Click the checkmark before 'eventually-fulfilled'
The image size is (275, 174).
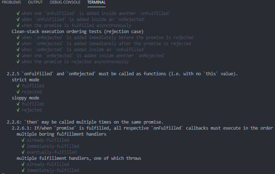click(x=23, y=152)
